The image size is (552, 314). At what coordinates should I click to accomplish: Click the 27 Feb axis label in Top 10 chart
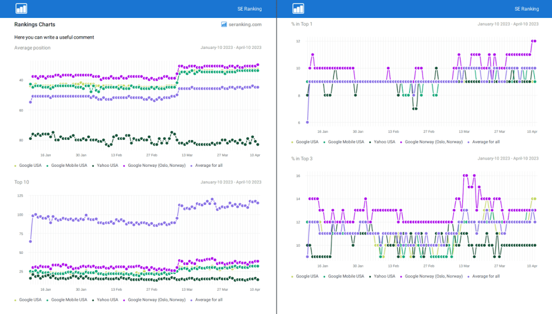[x=152, y=290]
